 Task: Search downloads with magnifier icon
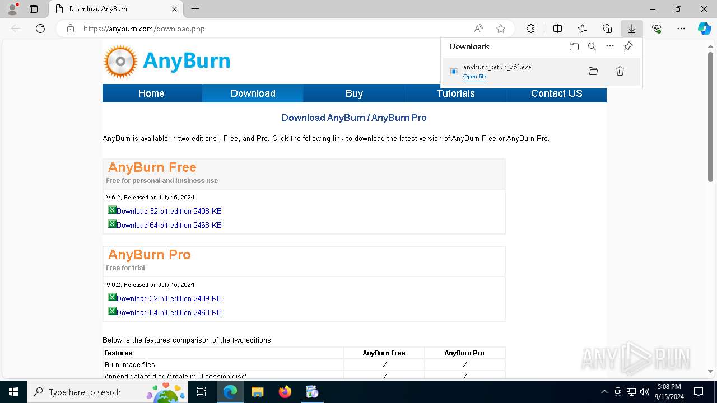pyautogui.click(x=592, y=46)
